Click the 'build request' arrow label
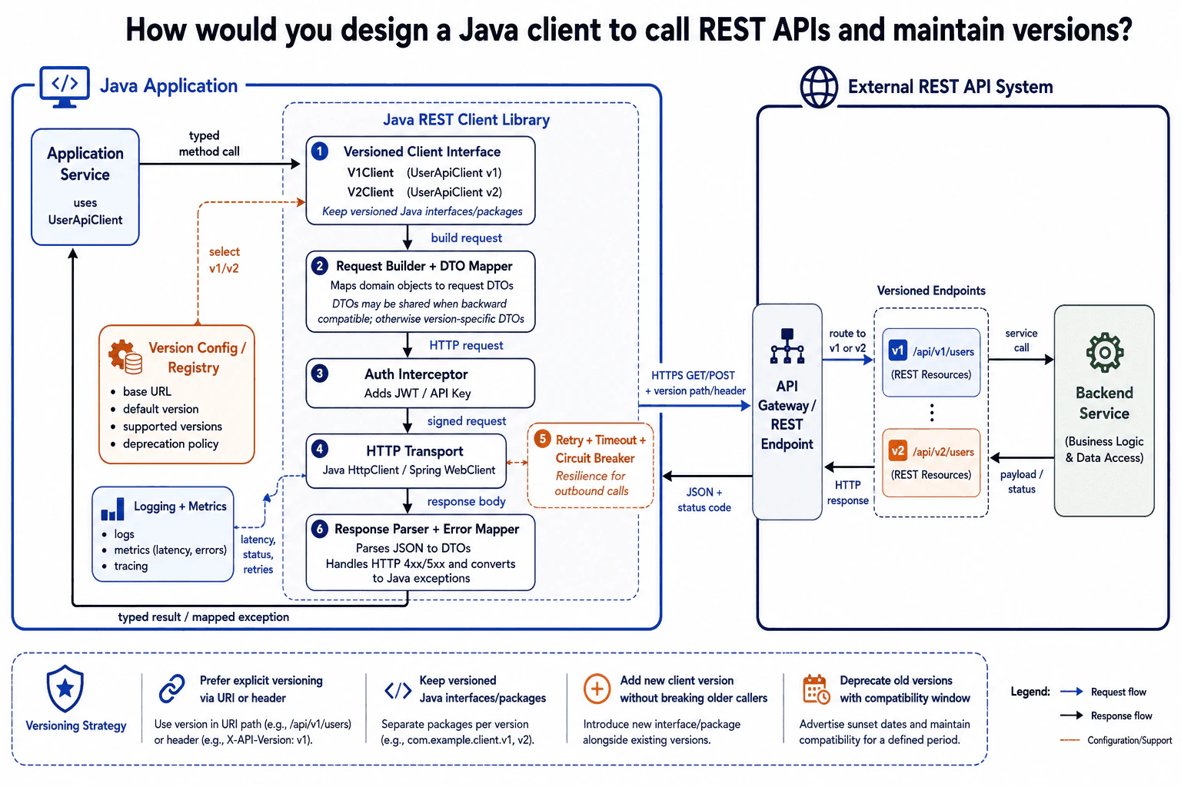The width and height of the screenshot is (1181, 787). click(467, 238)
